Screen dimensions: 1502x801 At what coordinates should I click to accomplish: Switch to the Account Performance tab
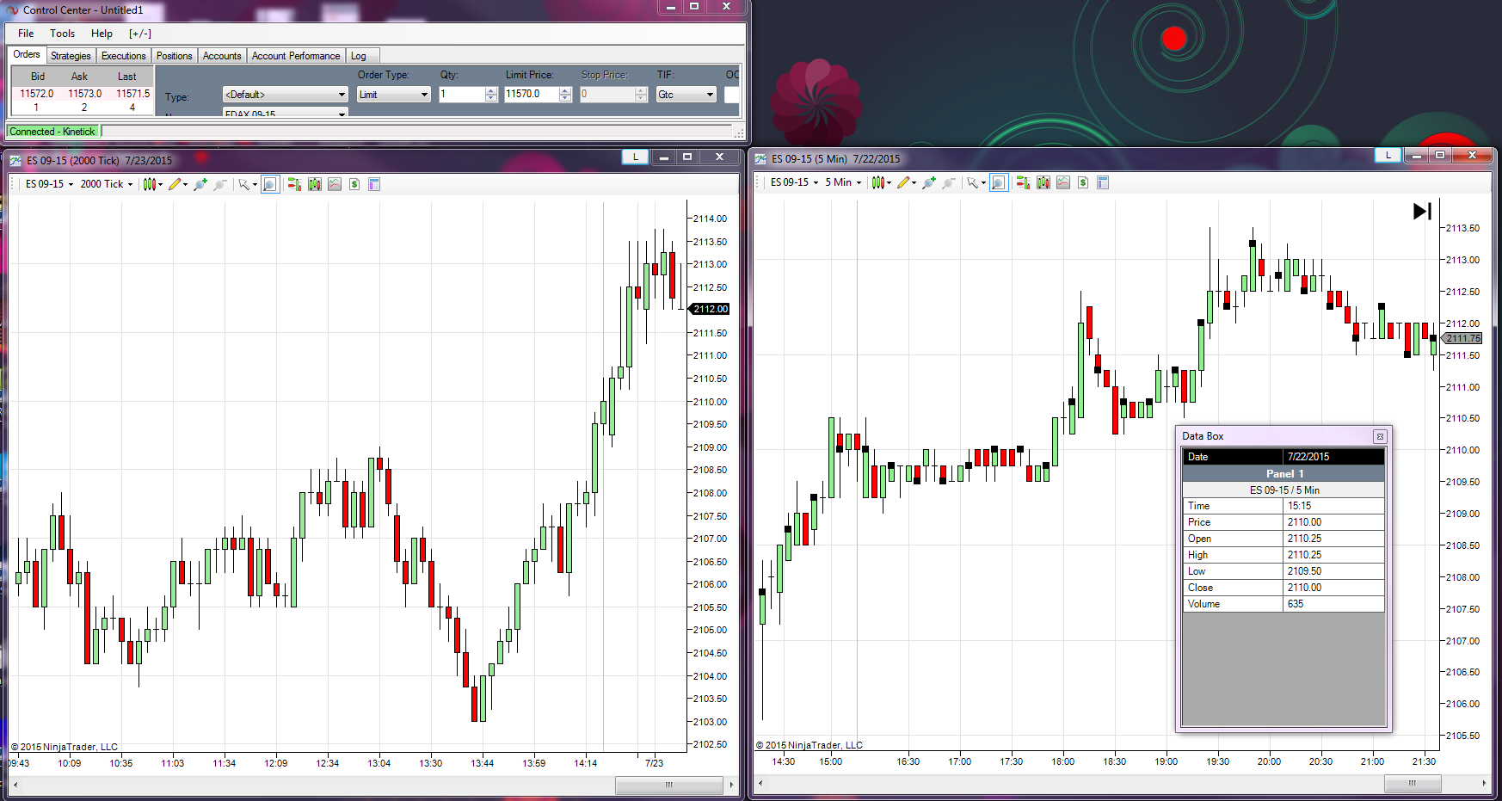pos(296,56)
